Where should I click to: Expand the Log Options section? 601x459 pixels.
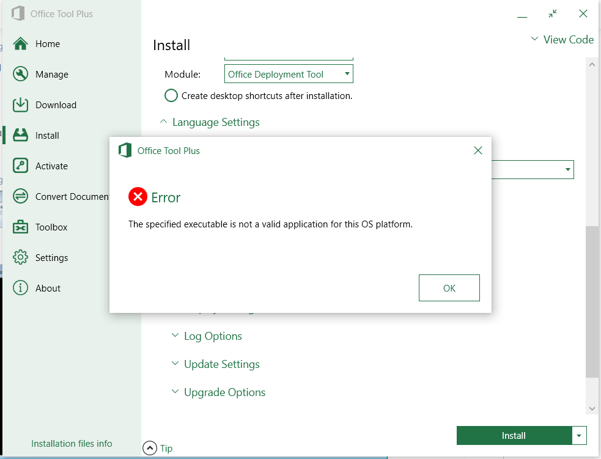point(207,336)
